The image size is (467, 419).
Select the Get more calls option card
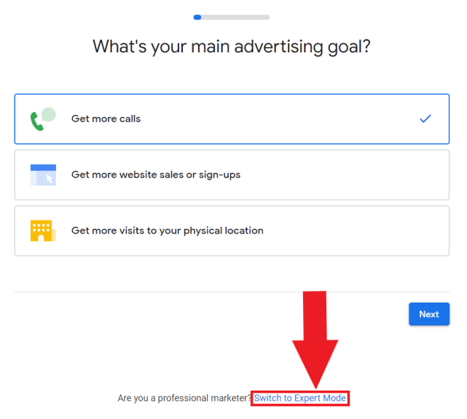[232, 119]
